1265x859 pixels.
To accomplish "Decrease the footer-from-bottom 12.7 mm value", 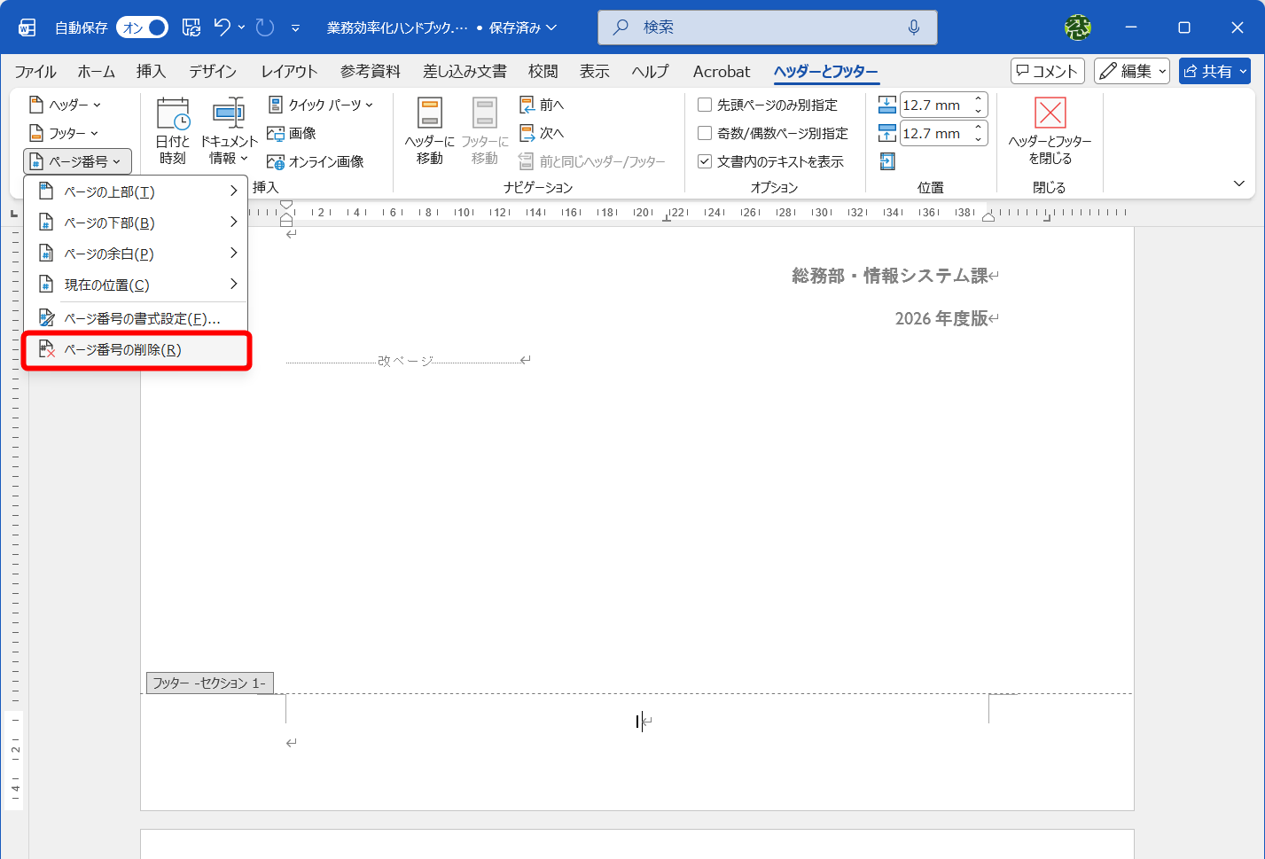I will (x=979, y=139).
